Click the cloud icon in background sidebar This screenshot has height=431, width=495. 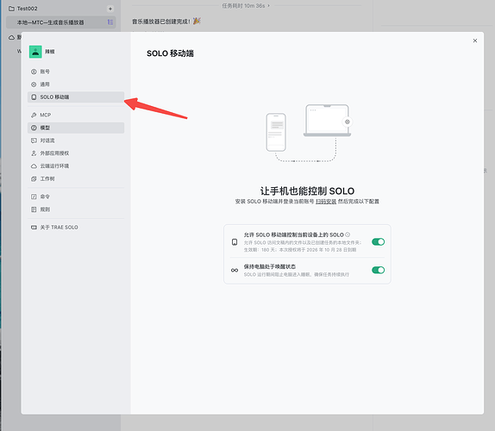click(12, 38)
